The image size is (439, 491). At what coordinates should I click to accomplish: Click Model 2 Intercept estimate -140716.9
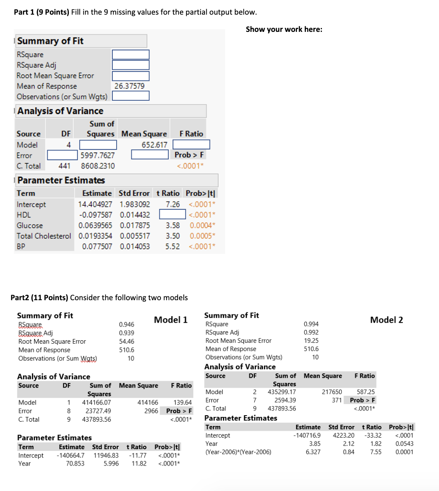307,435
